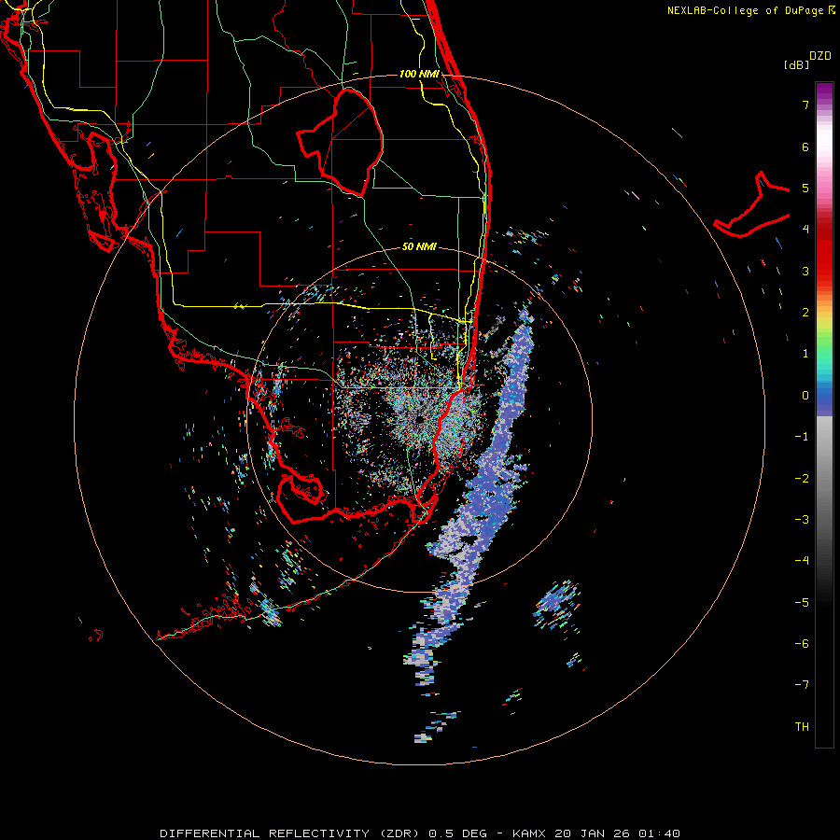Click the Bahamas island outline at the right edge

(x=751, y=204)
